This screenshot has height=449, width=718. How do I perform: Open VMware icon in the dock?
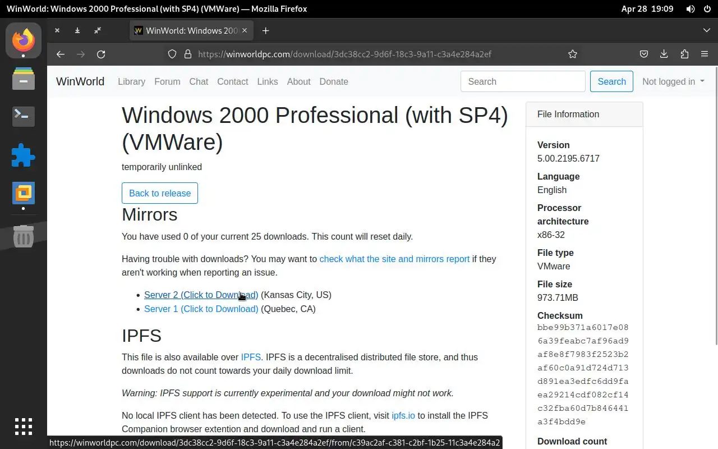coord(24,193)
